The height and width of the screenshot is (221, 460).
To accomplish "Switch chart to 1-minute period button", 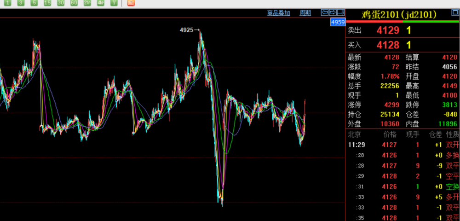I will [8, 3].
